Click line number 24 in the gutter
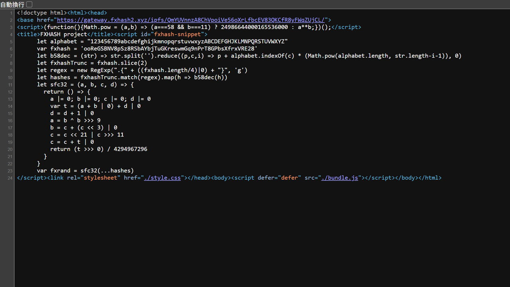The image size is (510, 287). pyautogui.click(x=10, y=178)
